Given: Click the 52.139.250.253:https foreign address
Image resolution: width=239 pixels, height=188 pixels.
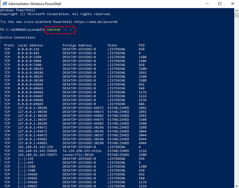Looking at the screenshot, I should (x=82, y=151).
